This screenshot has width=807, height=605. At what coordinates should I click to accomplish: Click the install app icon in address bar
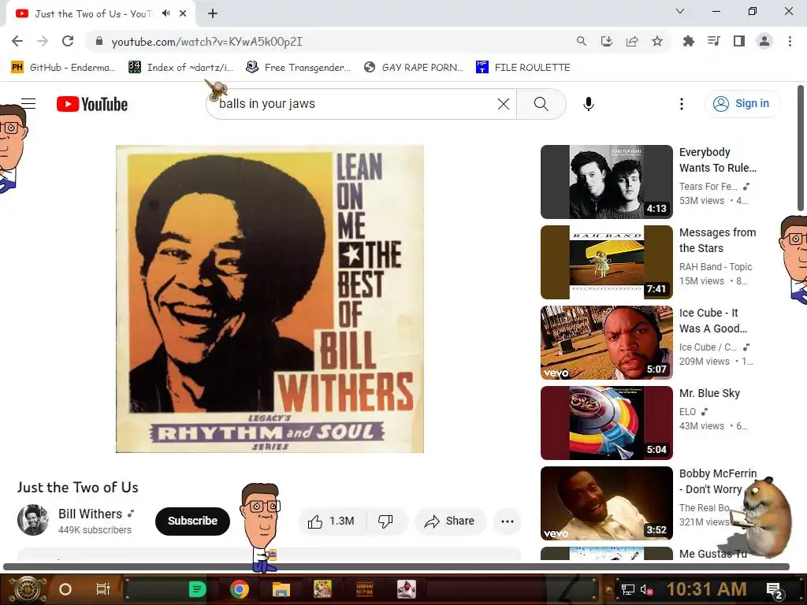pyautogui.click(x=607, y=41)
